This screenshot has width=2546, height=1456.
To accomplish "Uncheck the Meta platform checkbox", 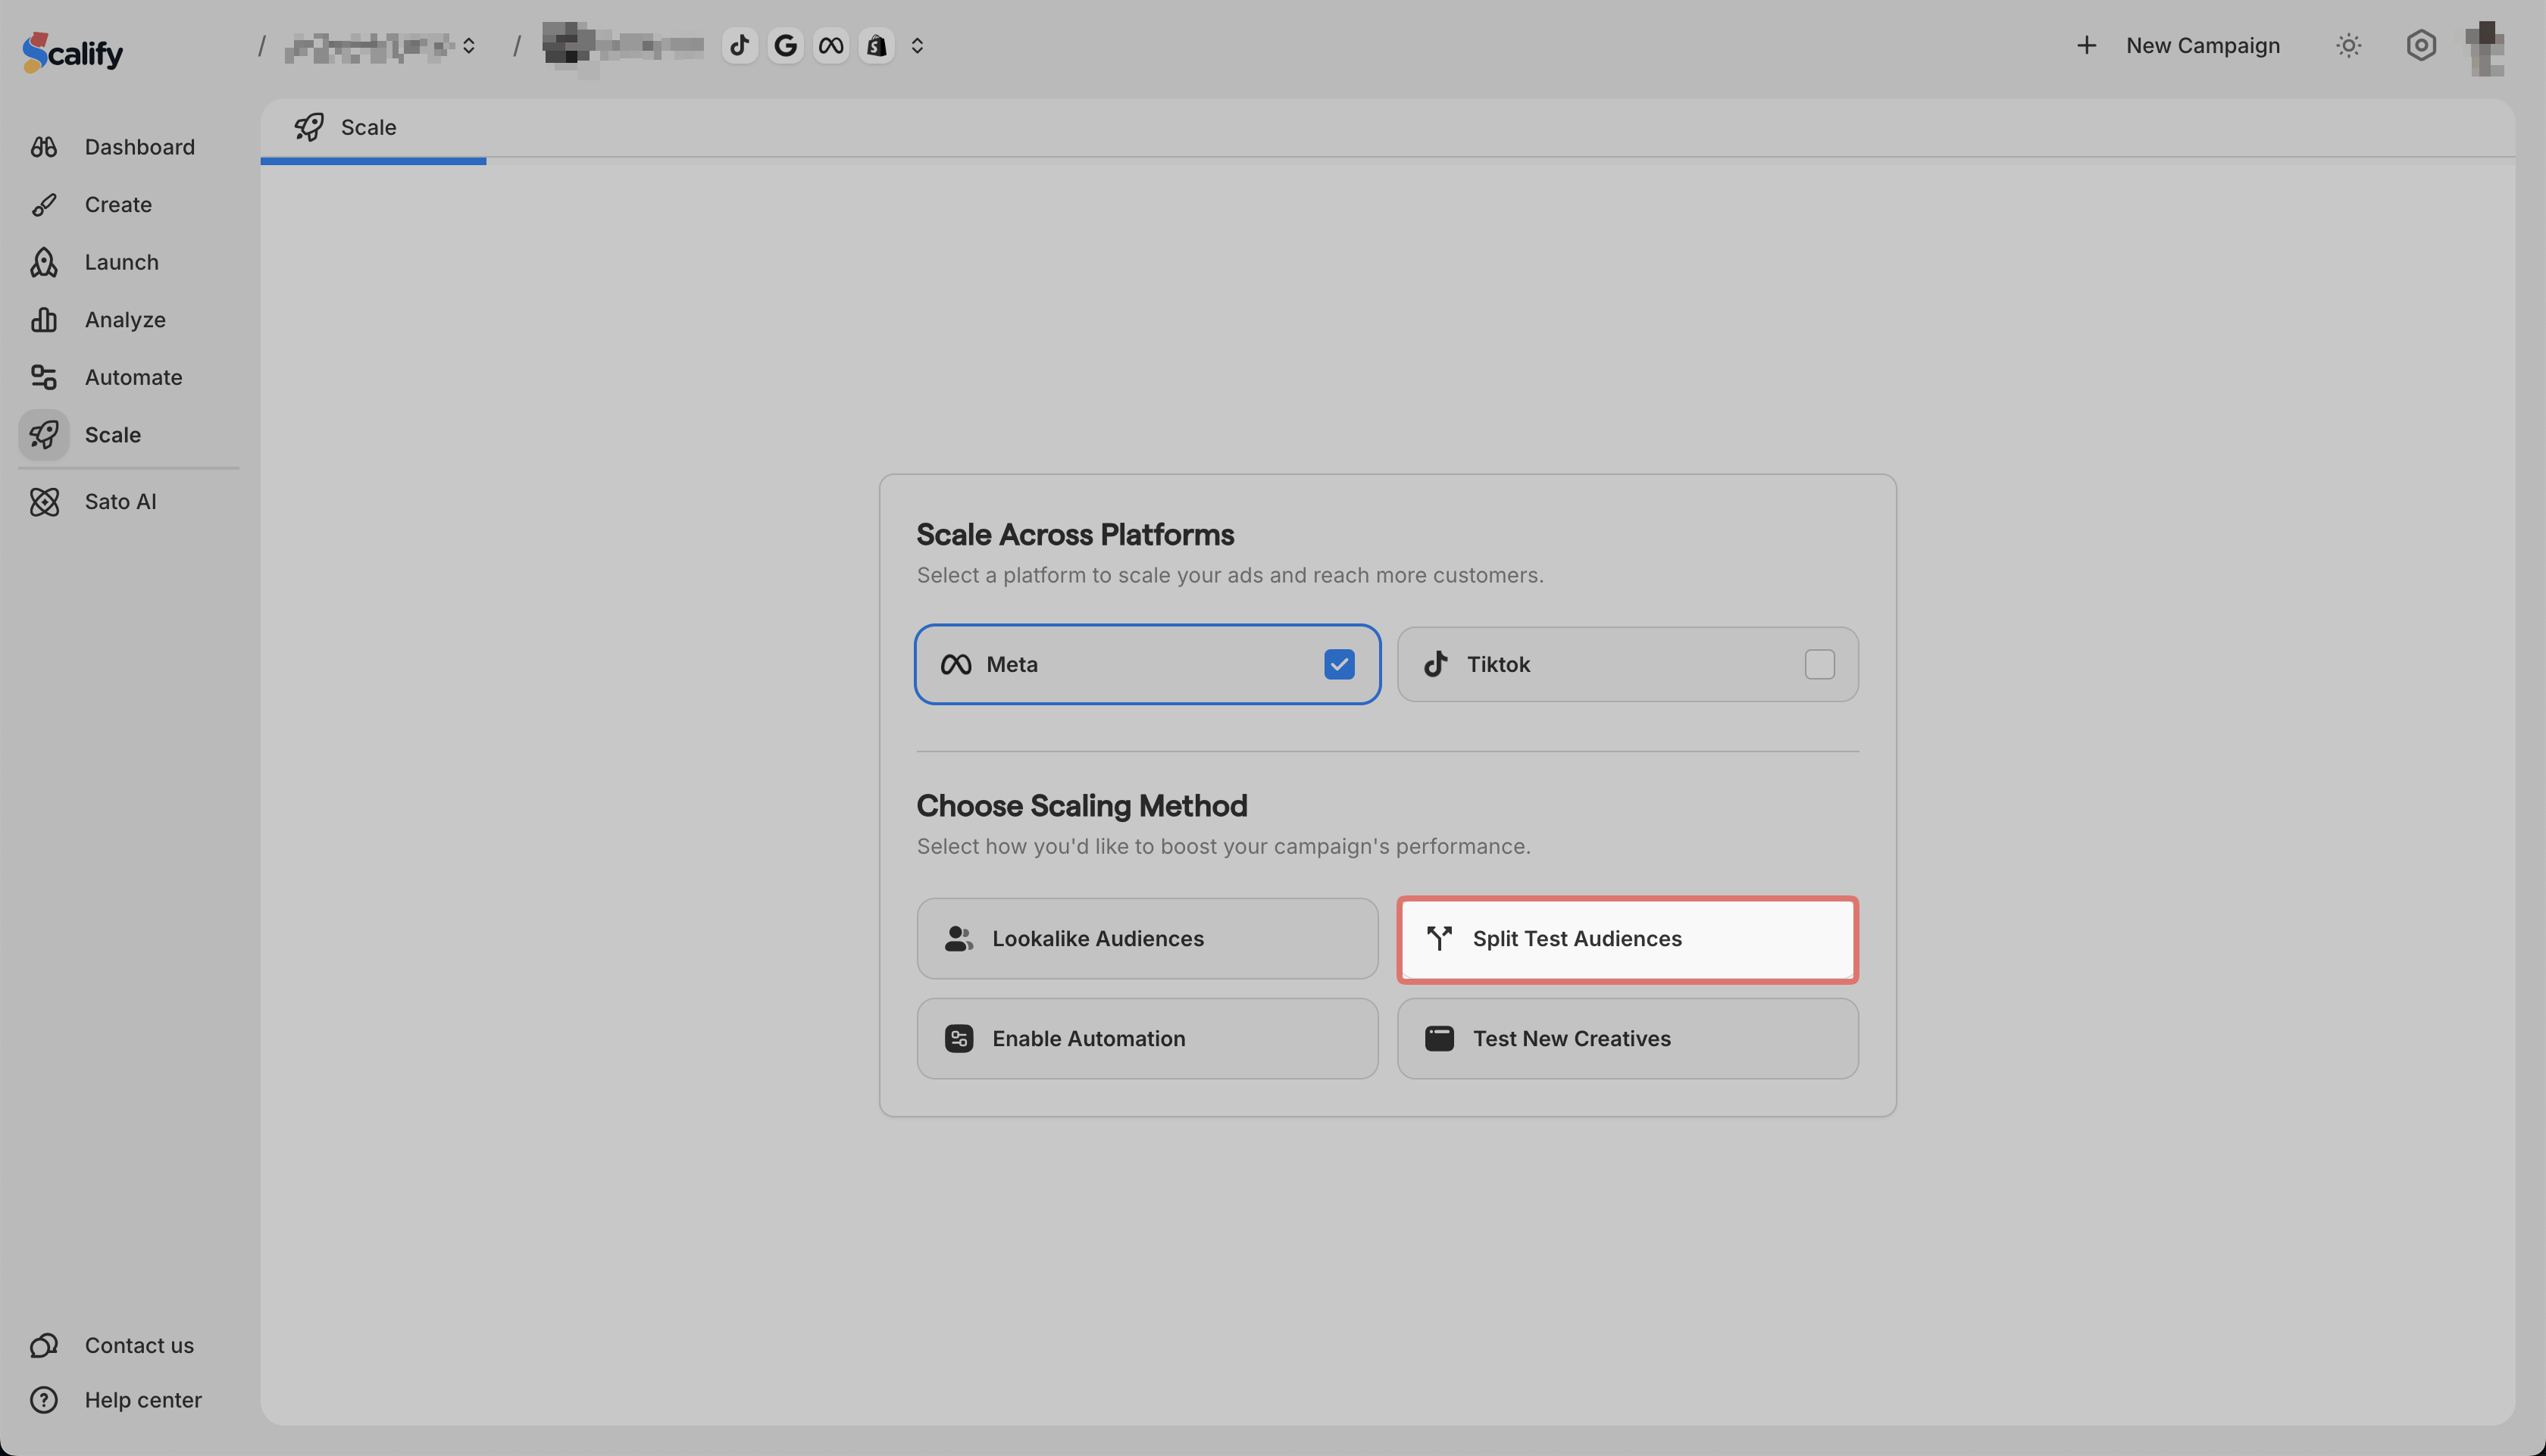I will [x=1339, y=665].
